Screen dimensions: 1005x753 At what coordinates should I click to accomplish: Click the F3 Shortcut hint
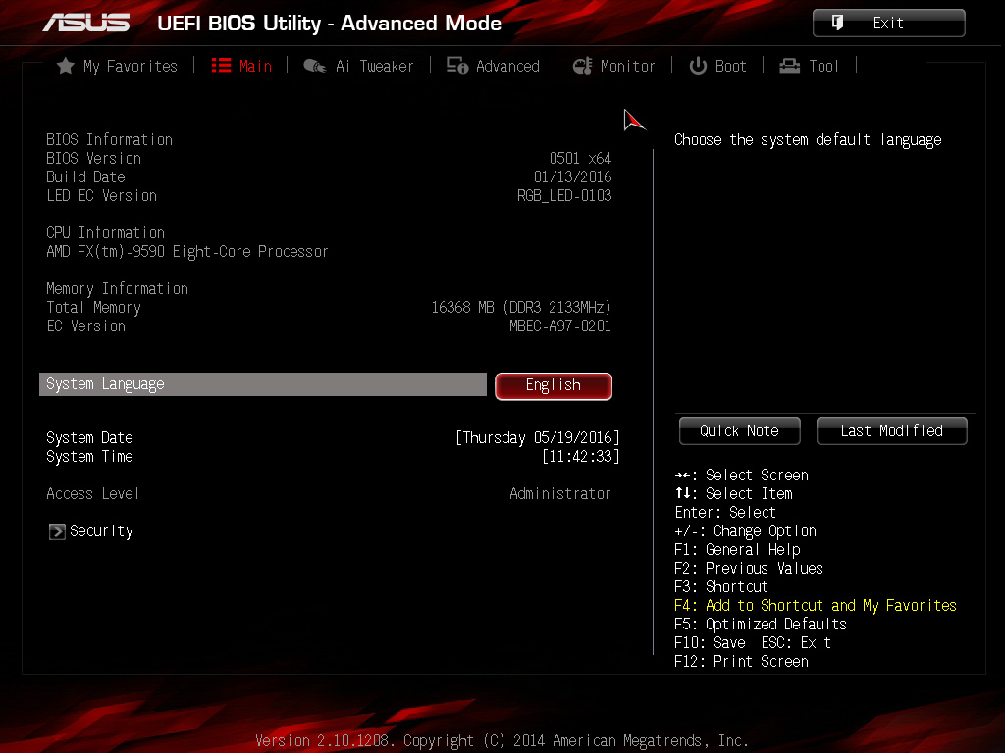click(x=721, y=587)
